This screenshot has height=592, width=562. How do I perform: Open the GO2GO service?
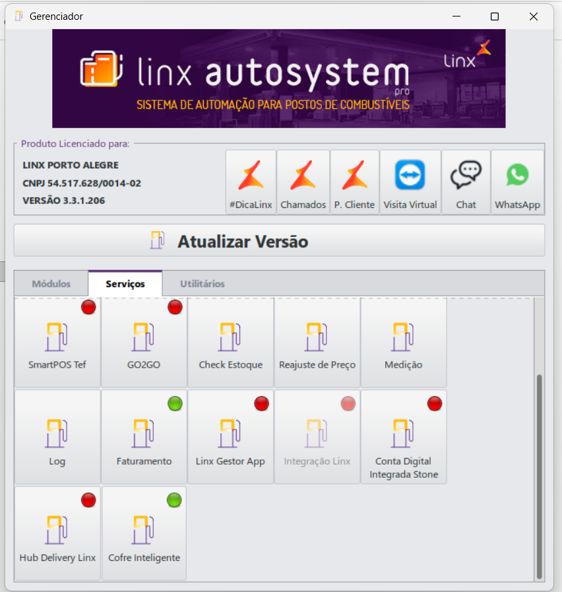(144, 342)
